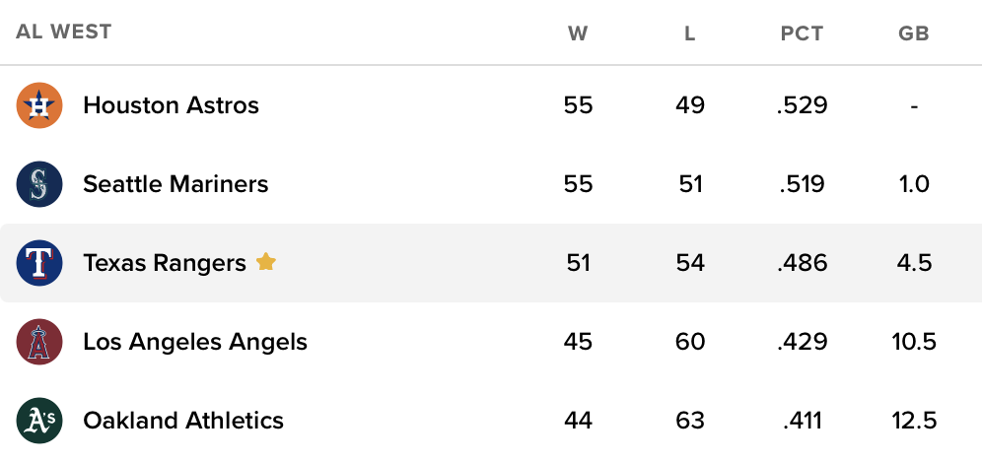
Task: Click the Oakland Athletics team logo
Action: coord(39,421)
